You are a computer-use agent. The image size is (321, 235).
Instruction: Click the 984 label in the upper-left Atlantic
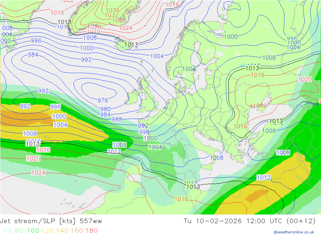pos(33,55)
